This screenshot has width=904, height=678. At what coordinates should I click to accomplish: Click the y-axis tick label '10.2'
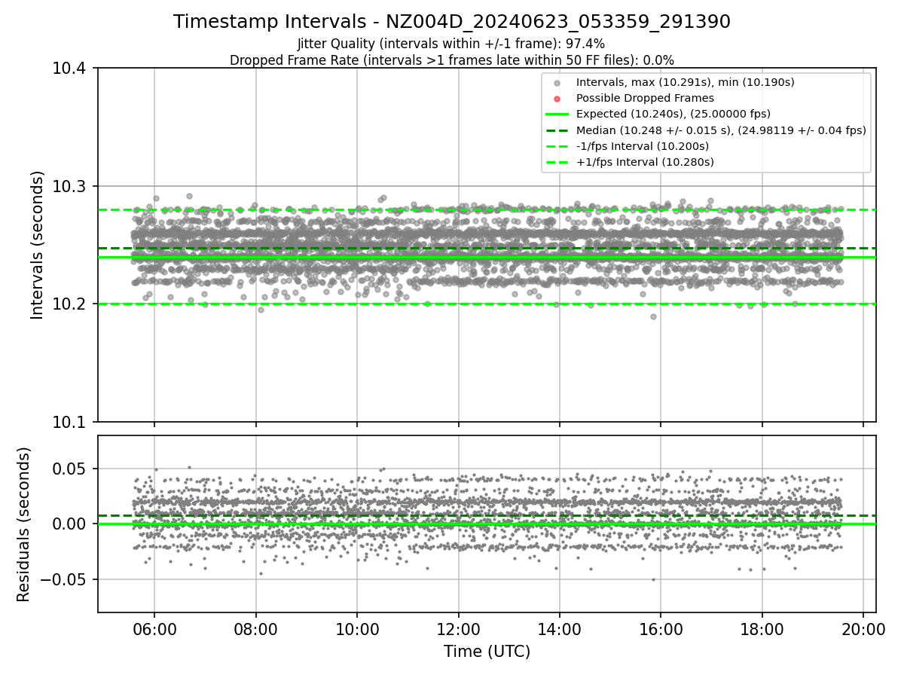pos(70,304)
